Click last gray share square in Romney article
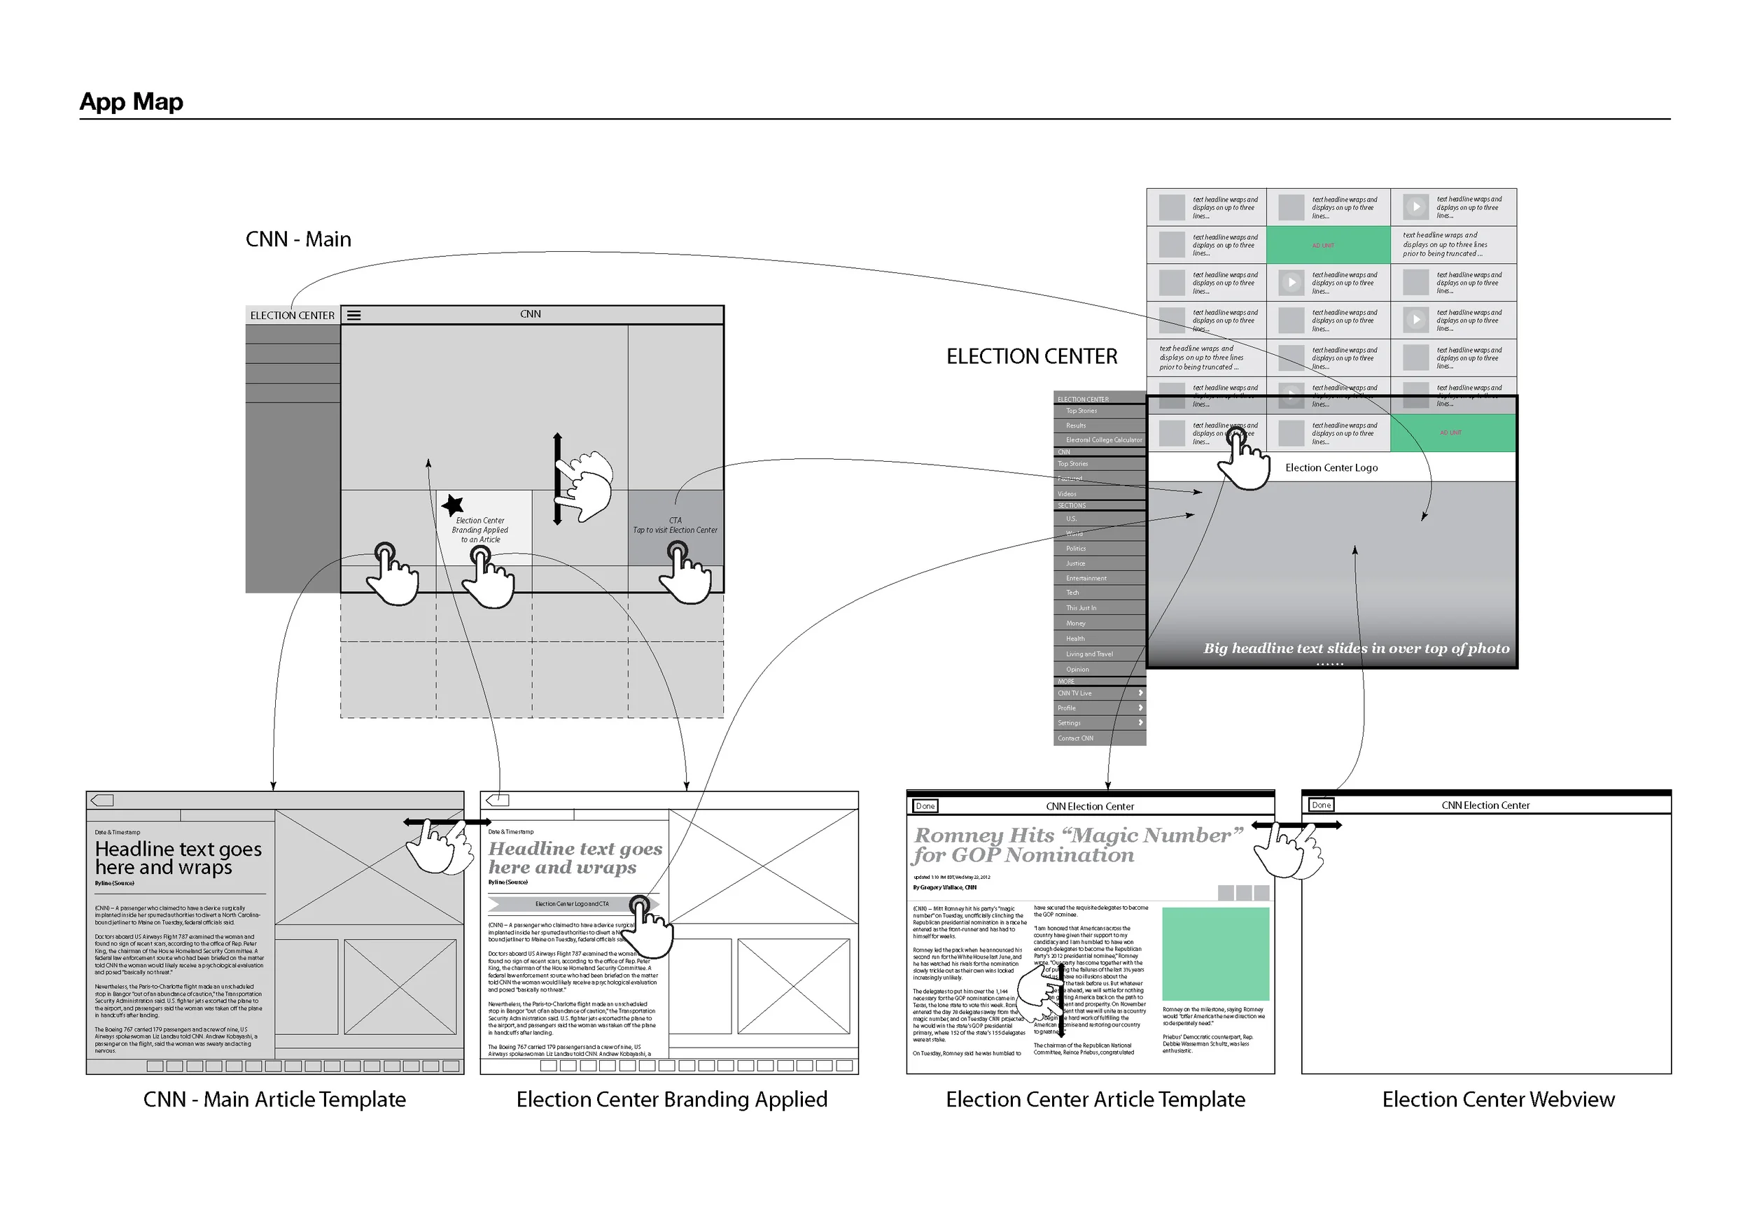 (x=1261, y=892)
